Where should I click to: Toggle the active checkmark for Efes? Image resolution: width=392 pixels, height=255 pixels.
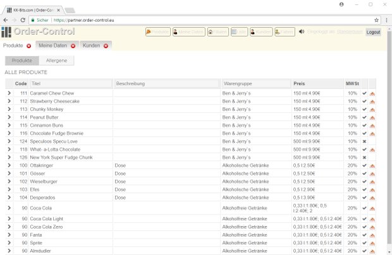pyautogui.click(x=364, y=189)
